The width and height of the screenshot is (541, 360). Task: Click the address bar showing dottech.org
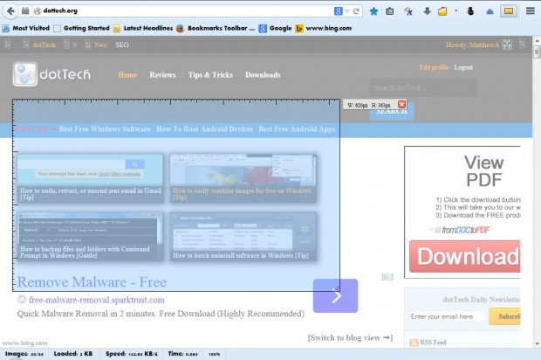[x=187, y=11]
